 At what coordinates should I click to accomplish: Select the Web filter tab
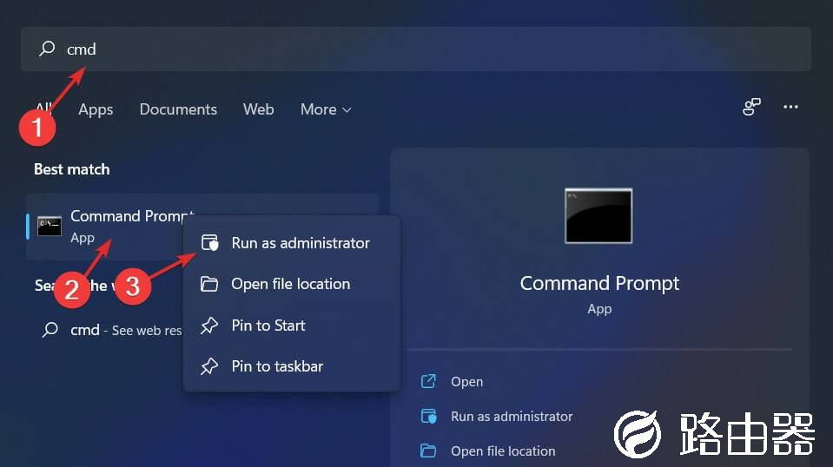coord(258,109)
